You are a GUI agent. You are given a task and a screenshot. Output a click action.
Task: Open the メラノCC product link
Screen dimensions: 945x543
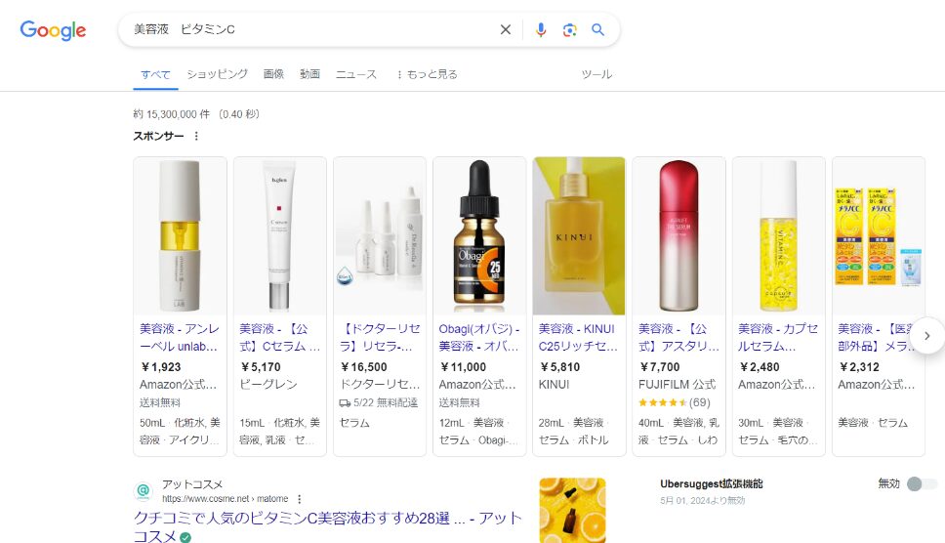877,338
